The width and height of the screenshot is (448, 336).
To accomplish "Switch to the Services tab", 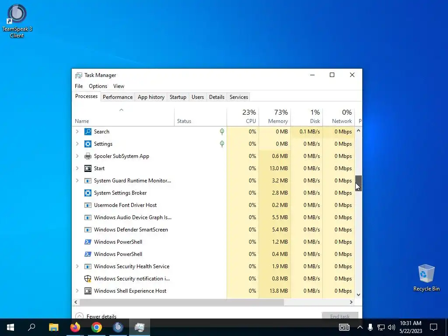I will pos(239,97).
